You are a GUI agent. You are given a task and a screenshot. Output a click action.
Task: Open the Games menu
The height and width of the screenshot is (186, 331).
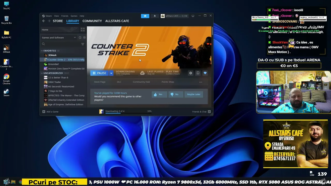tap(74, 16)
